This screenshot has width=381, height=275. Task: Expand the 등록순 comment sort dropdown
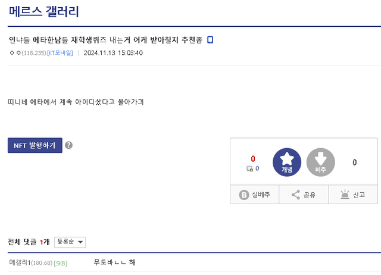[x=70, y=242]
